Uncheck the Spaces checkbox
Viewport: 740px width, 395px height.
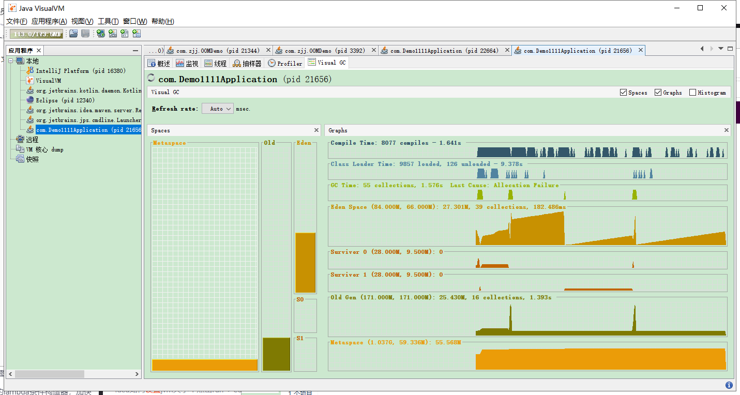[623, 93]
